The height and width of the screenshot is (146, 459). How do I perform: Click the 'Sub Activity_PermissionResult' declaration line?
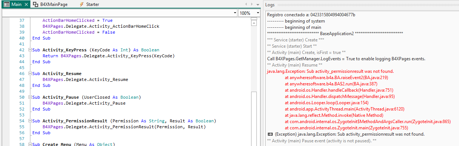[x=124, y=121]
